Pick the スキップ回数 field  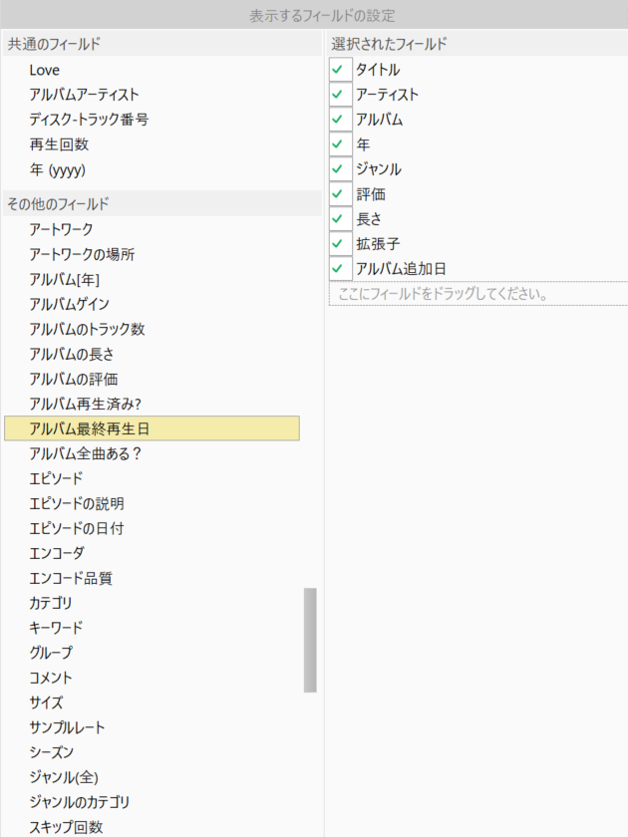[66, 827]
